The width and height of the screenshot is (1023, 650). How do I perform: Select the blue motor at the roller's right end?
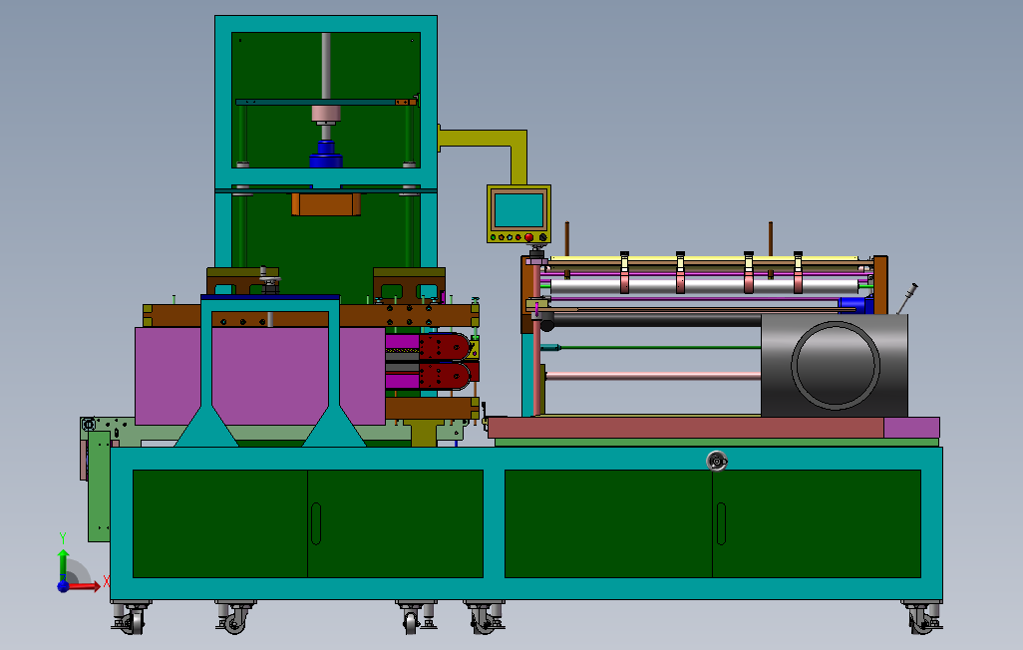[855, 305]
